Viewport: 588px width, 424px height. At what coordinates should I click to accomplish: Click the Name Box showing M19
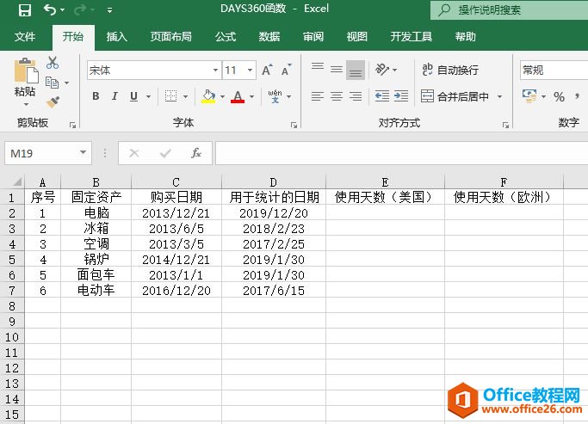[x=48, y=153]
